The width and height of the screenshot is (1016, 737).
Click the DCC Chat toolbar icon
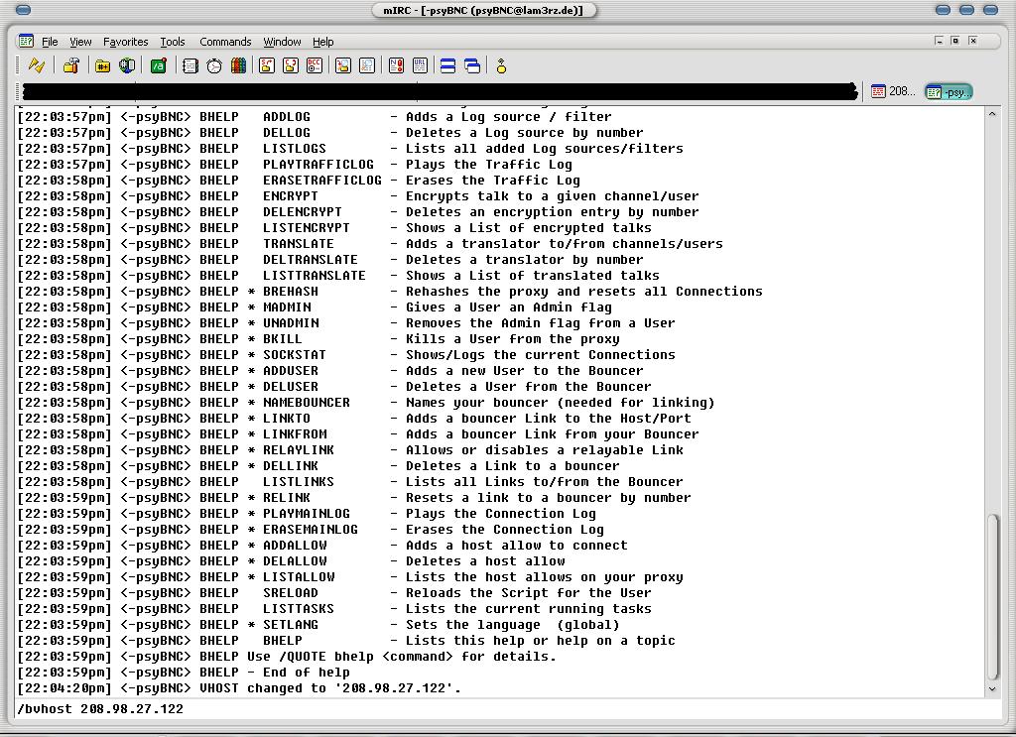click(x=291, y=65)
